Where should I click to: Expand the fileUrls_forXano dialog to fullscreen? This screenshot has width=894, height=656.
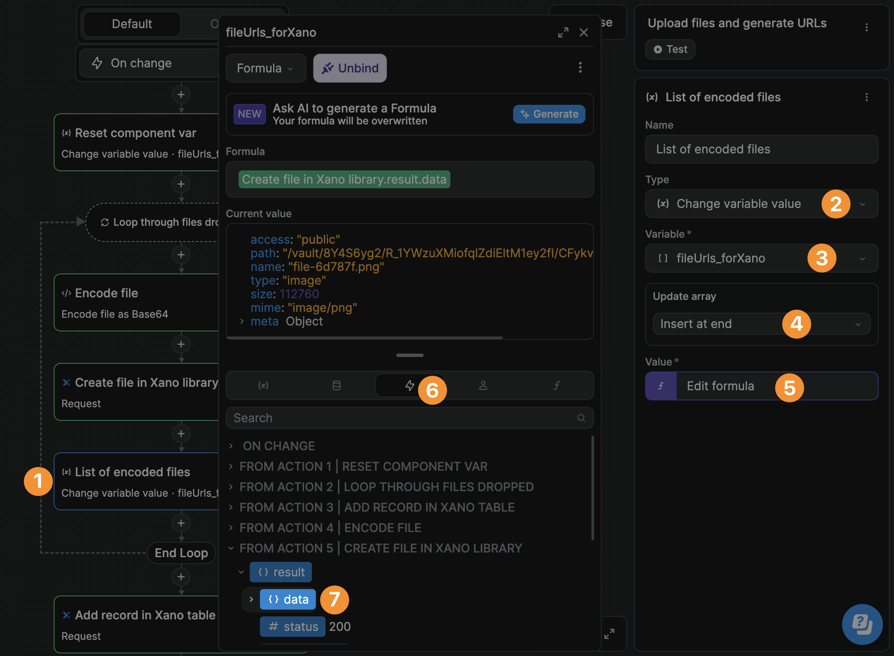pyautogui.click(x=563, y=32)
